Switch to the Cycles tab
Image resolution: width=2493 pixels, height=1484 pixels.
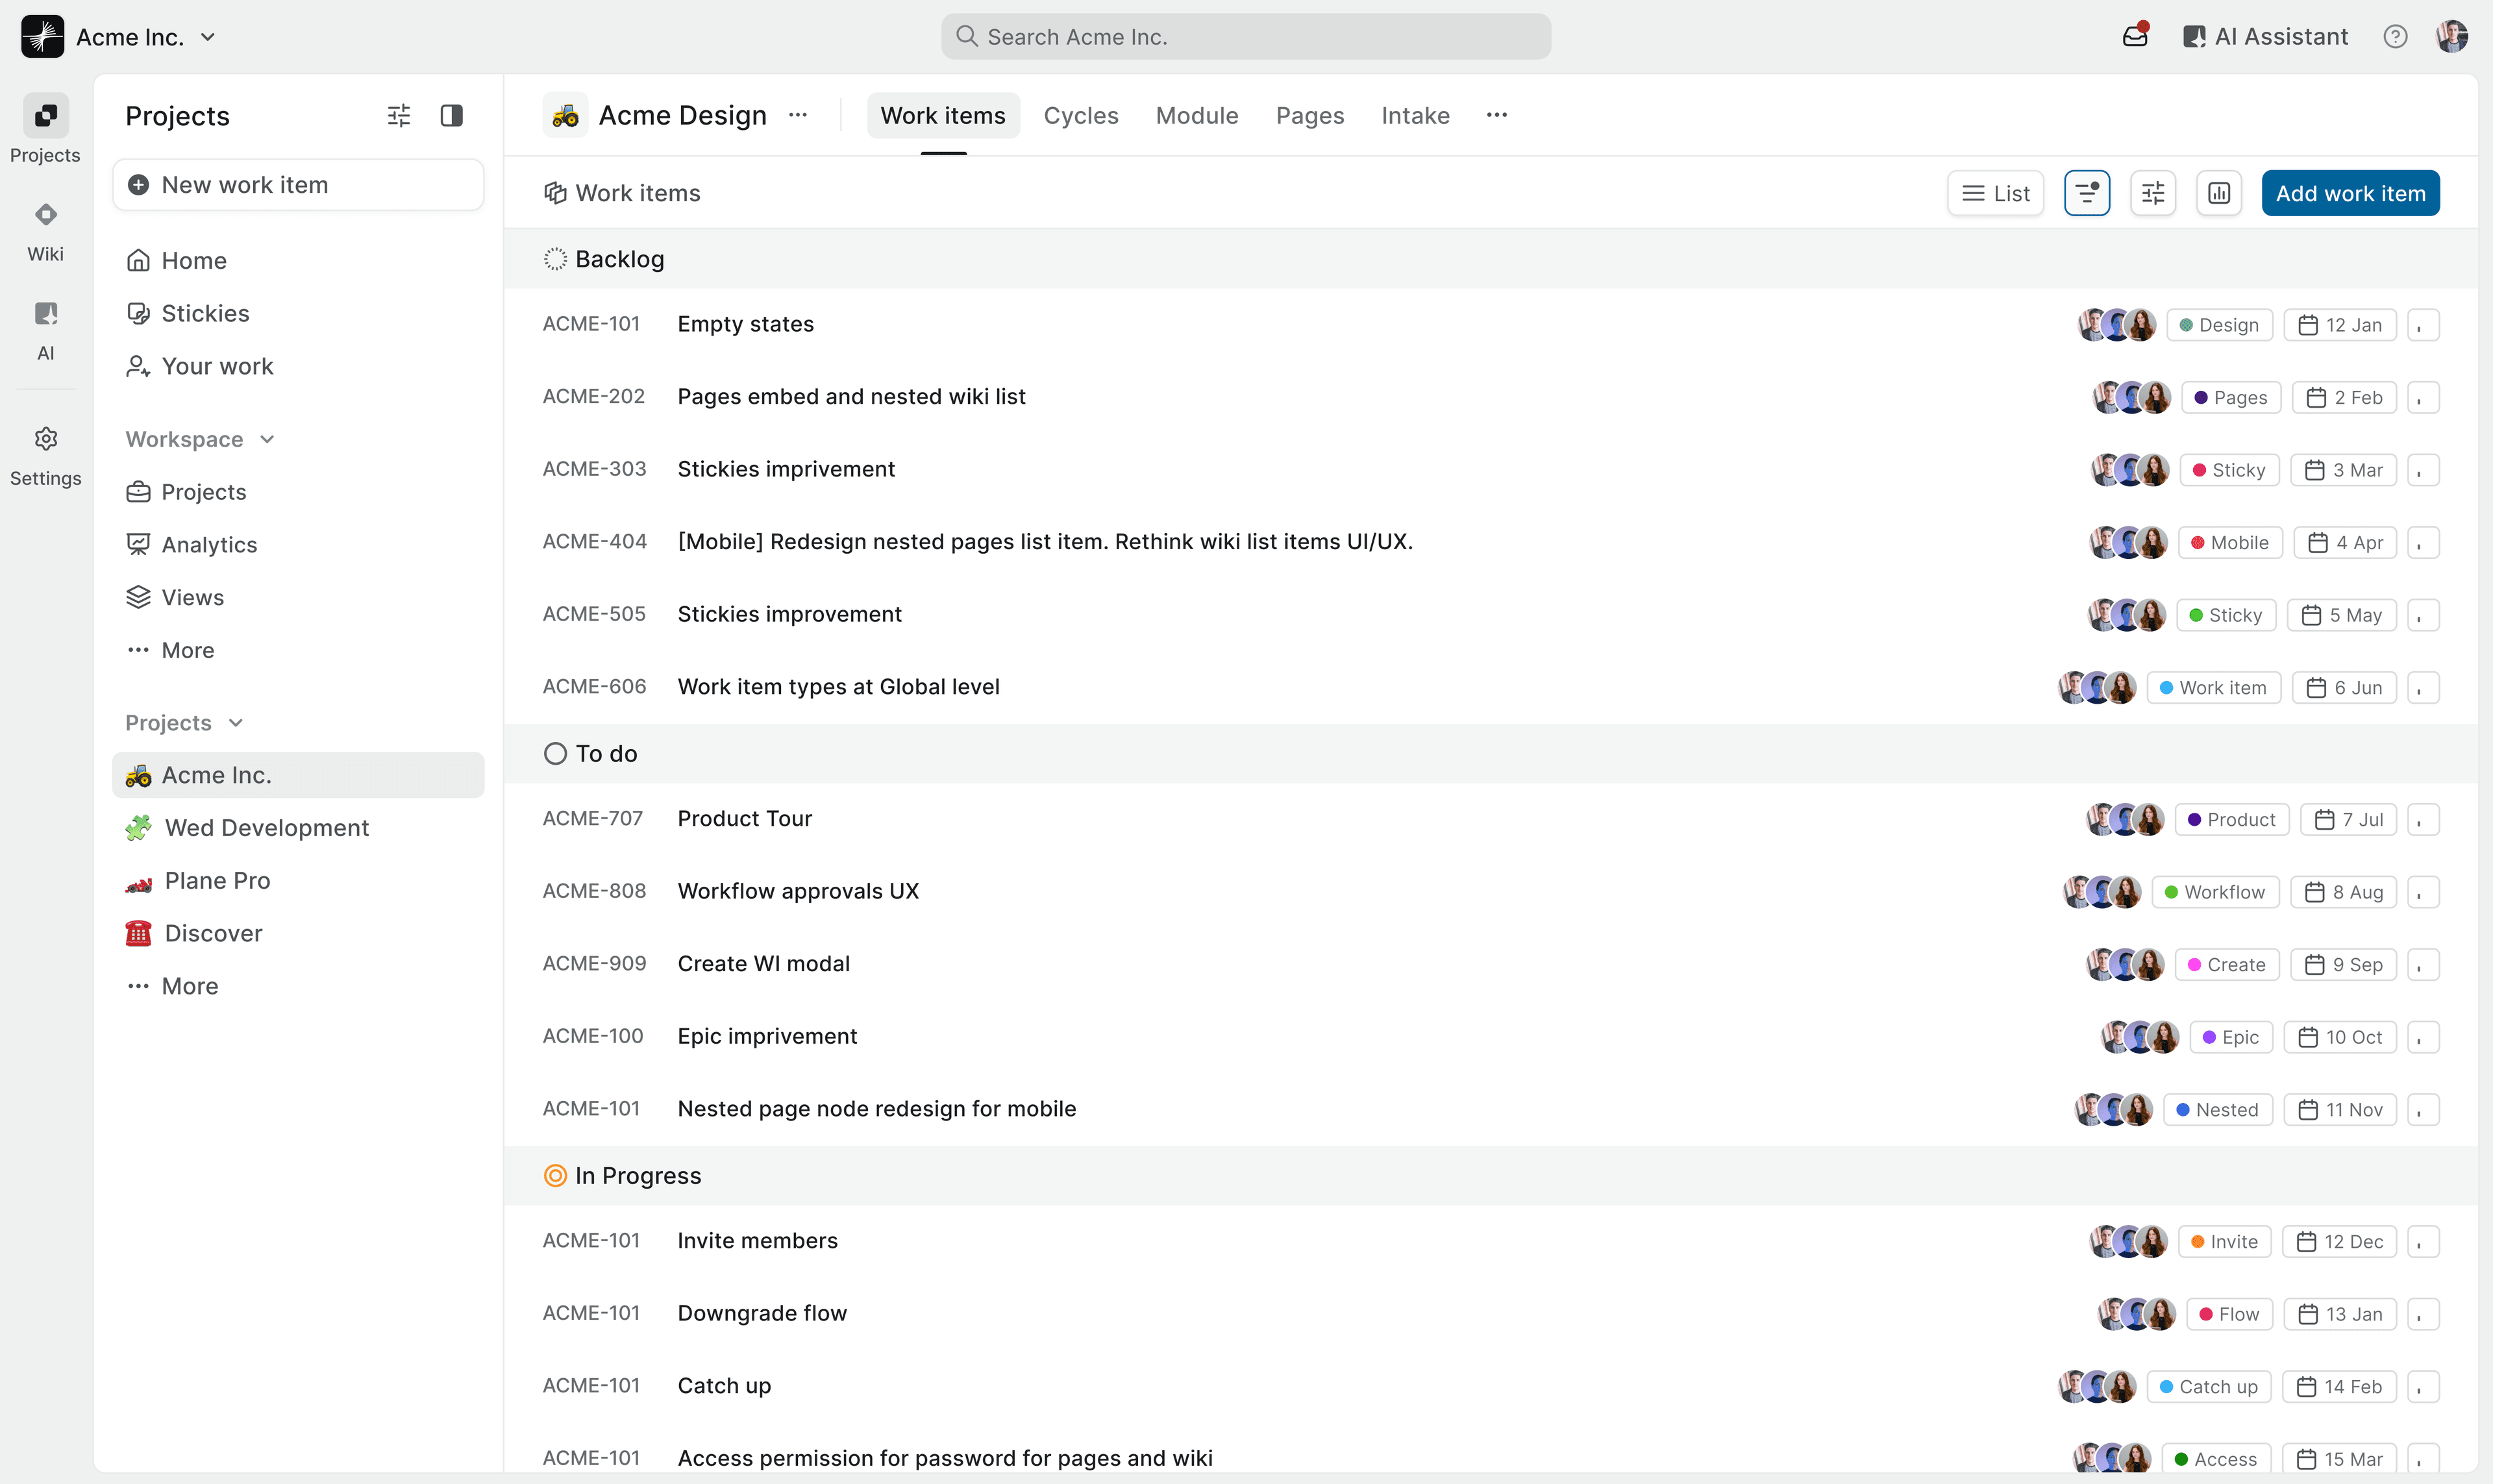coord(1081,115)
